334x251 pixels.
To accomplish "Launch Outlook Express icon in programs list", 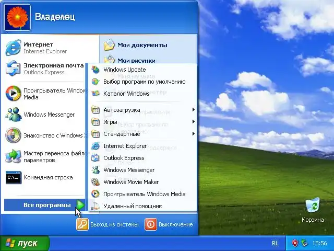I will pyautogui.click(x=96, y=158).
